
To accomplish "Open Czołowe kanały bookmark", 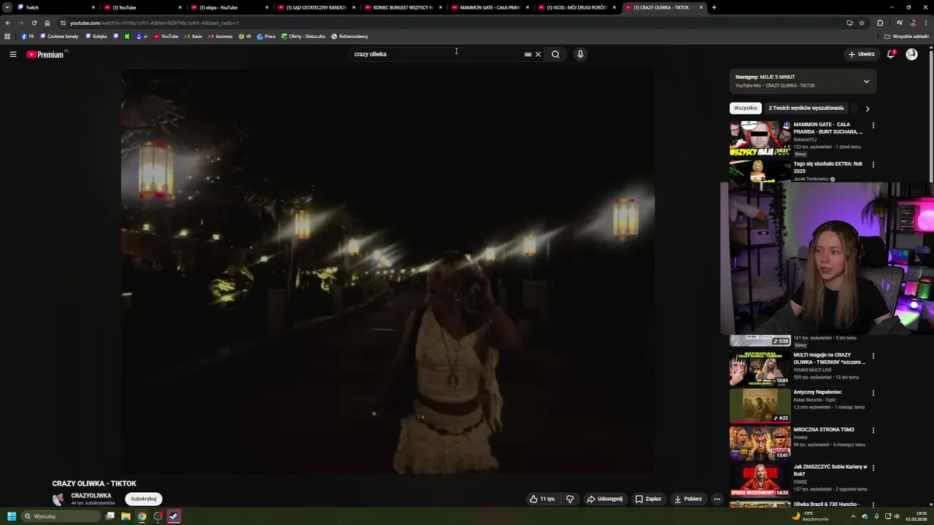I will [x=59, y=36].
